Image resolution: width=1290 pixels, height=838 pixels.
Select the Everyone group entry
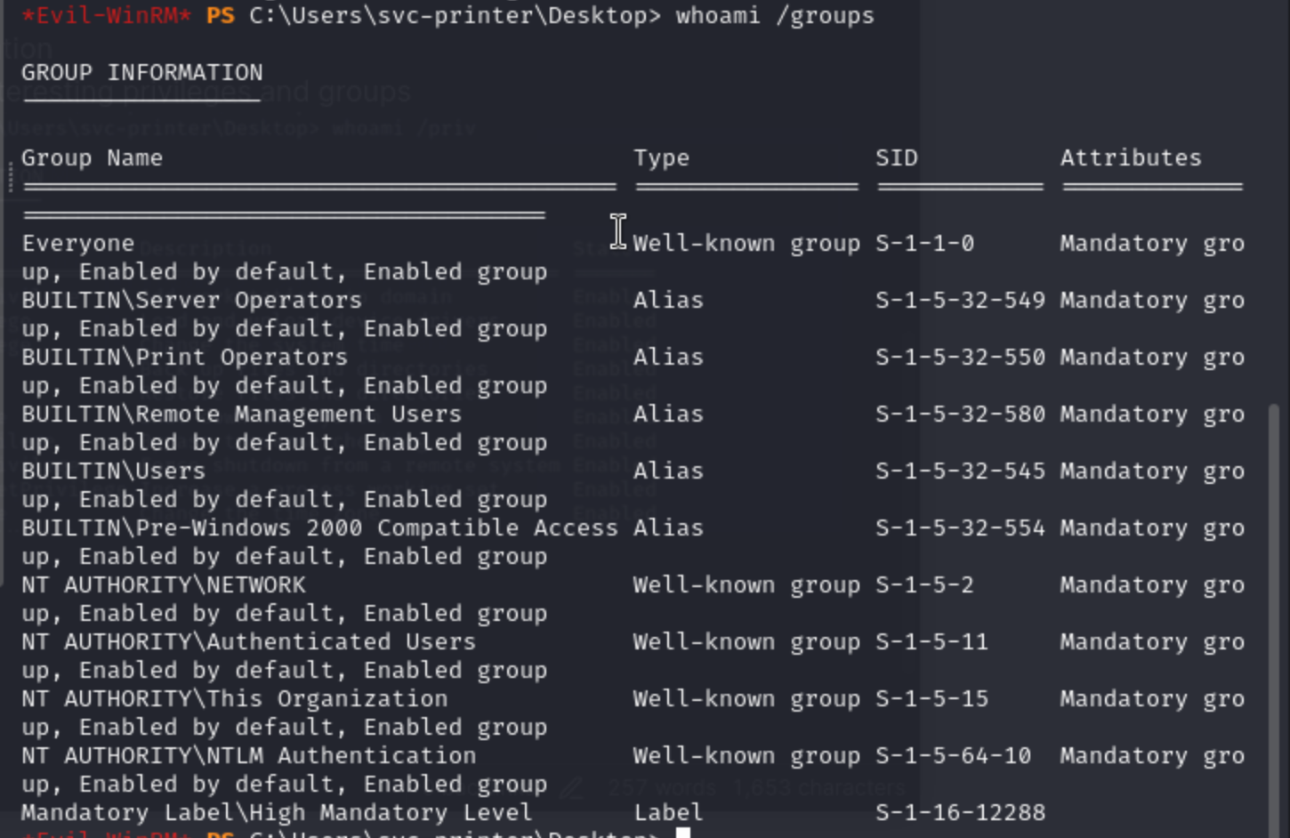click(78, 243)
